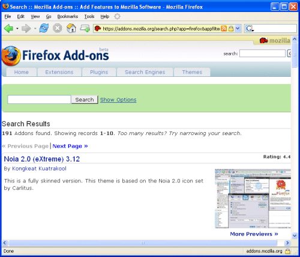Click the vertical scrollbar up arrow
This screenshot has width=300, height=257.
pyautogui.click(x=295, y=39)
